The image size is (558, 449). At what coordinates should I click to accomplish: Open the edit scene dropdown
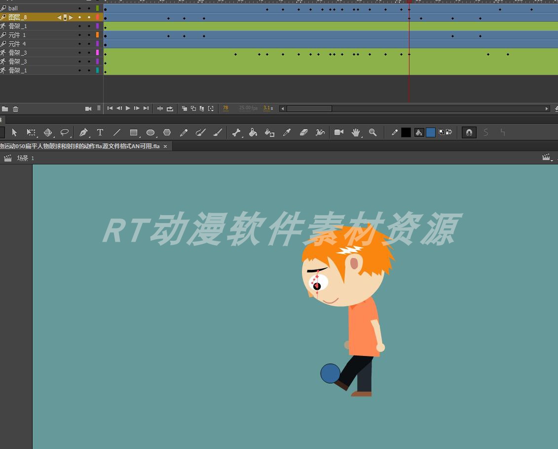(547, 158)
